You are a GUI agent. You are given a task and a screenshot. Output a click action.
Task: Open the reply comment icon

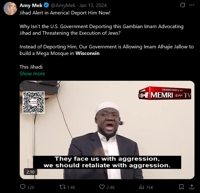click(x=23, y=187)
